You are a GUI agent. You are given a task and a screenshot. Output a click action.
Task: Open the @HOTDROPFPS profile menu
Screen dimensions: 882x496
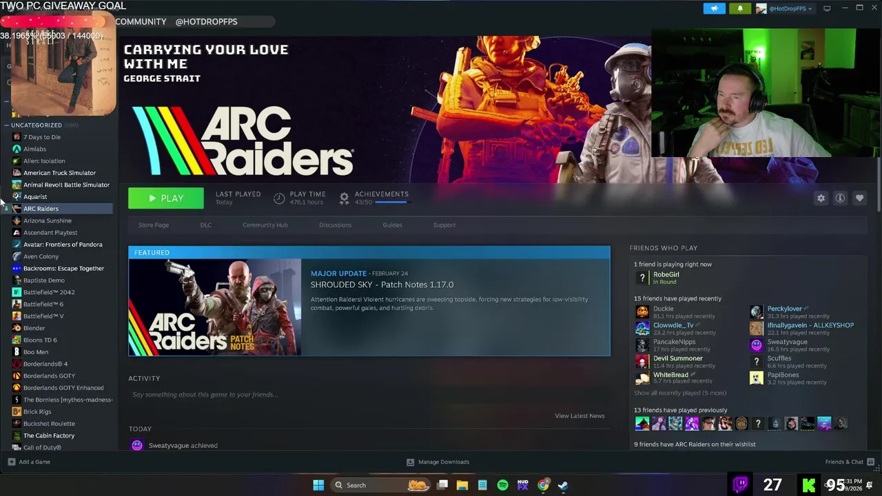click(x=206, y=21)
